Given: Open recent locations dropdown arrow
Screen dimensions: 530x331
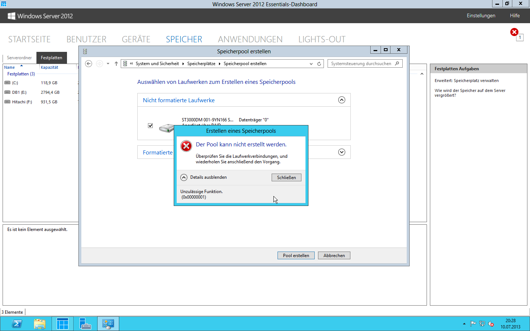Looking at the screenshot, I should click(x=108, y=64).
